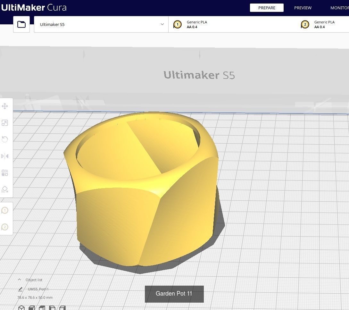Click the 3D perspective view icon
349x310 pixels.
(21, 308)
